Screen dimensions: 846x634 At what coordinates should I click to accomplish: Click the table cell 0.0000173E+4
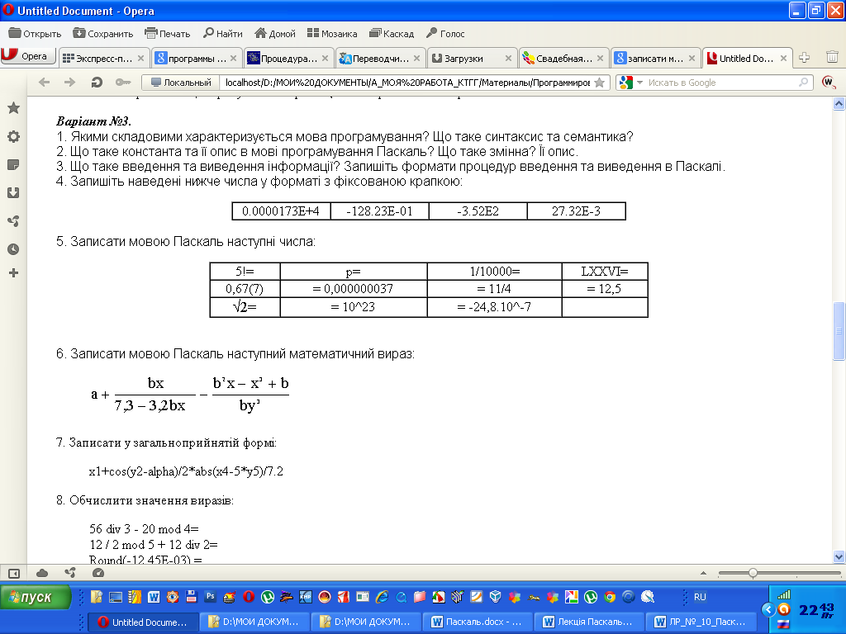pos(281,211)
